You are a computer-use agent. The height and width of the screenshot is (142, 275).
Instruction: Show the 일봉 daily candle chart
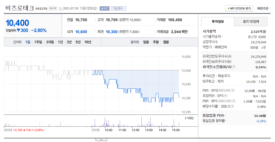click(146, 42)
